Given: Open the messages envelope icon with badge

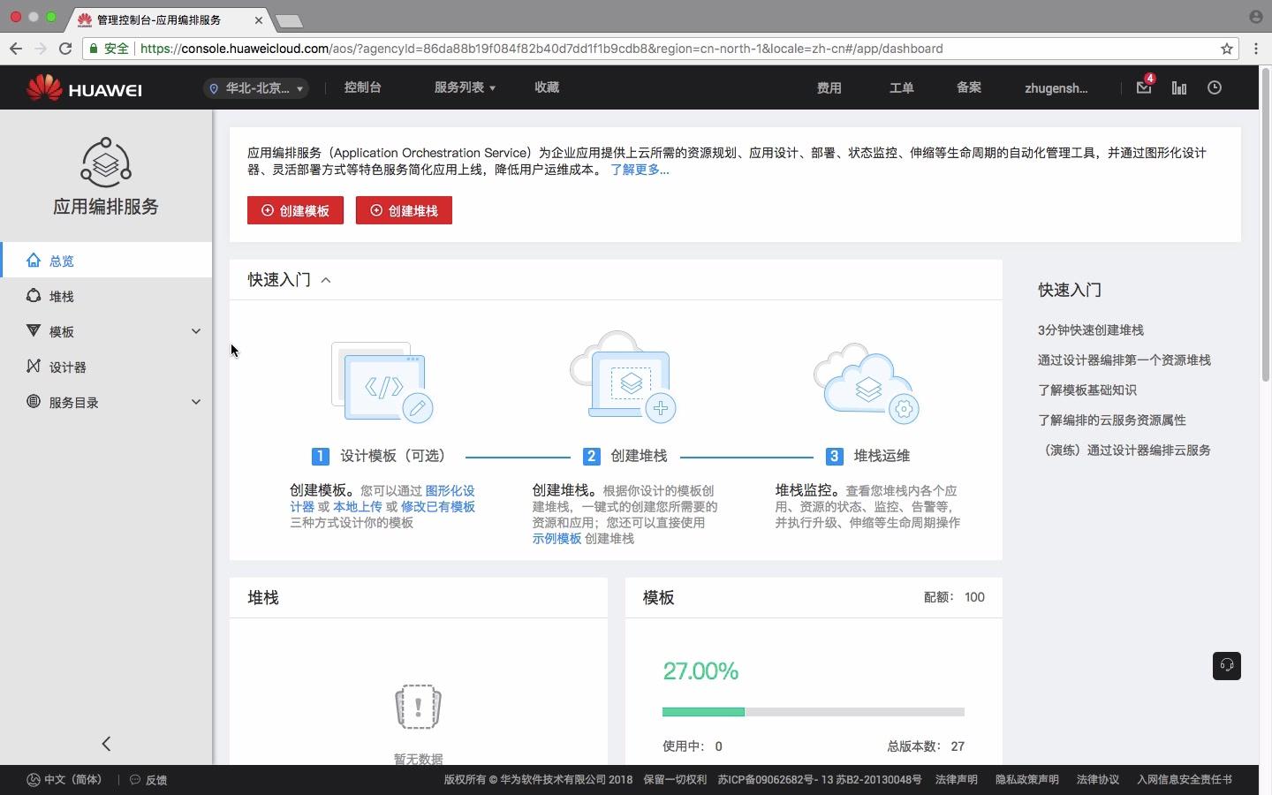Looking at the screenshot, I should 1144,87.
